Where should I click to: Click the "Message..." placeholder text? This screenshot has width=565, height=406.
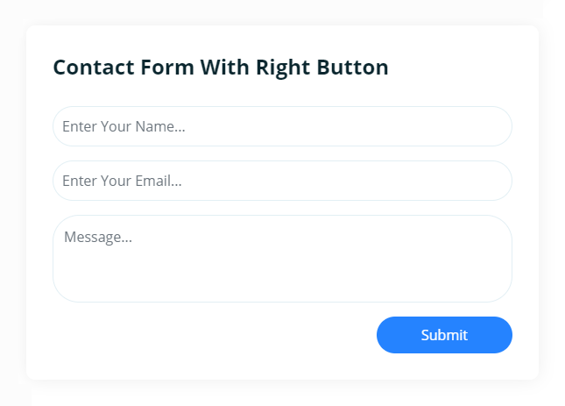98,237
